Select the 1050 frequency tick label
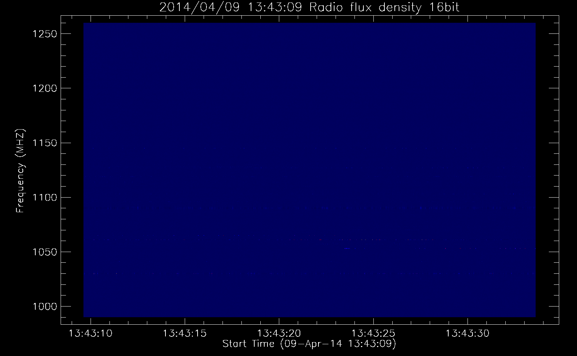The width and height of the screenshot is (577, 356). (x=45, y=252)
